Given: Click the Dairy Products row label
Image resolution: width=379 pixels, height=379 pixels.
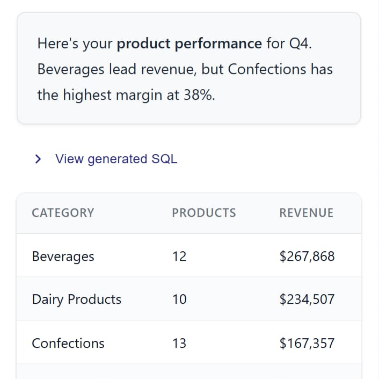Looking at the screenshot, I should tap(76, 300).
